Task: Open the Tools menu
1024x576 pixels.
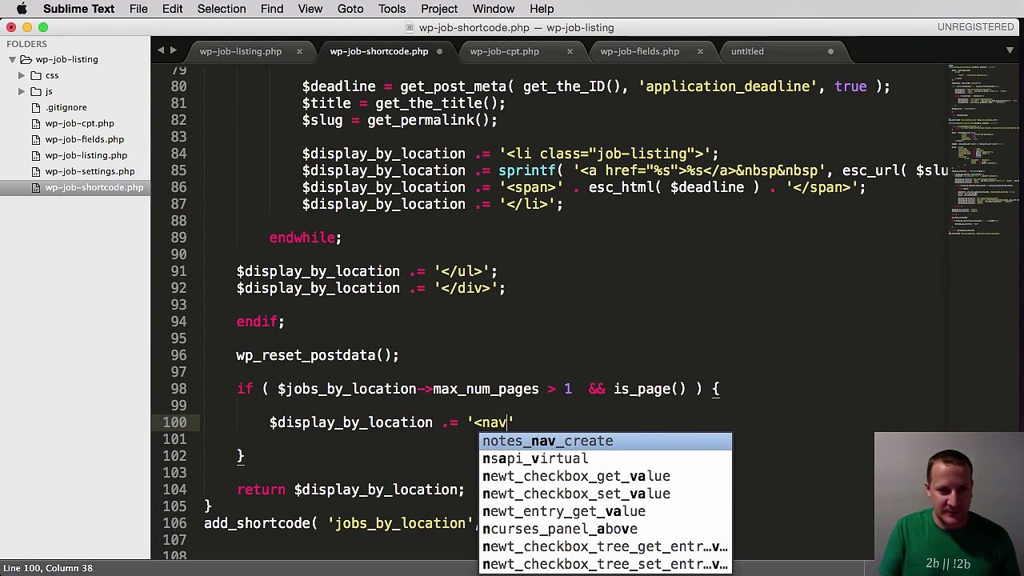Action: click(392, 9)
